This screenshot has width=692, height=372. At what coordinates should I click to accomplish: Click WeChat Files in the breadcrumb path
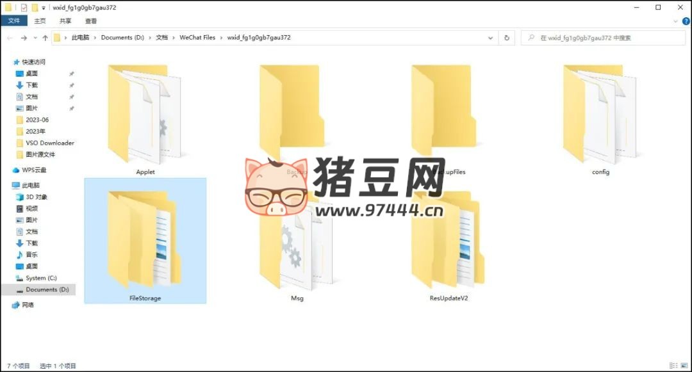197,38
